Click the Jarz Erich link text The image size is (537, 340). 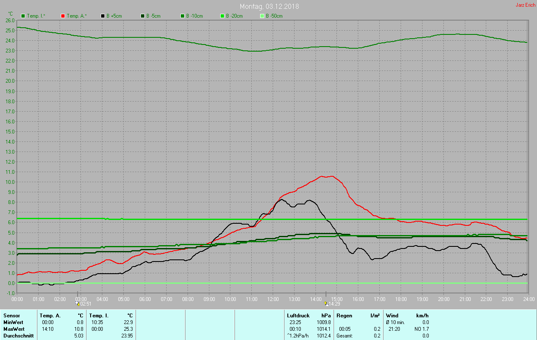(525, 5)
